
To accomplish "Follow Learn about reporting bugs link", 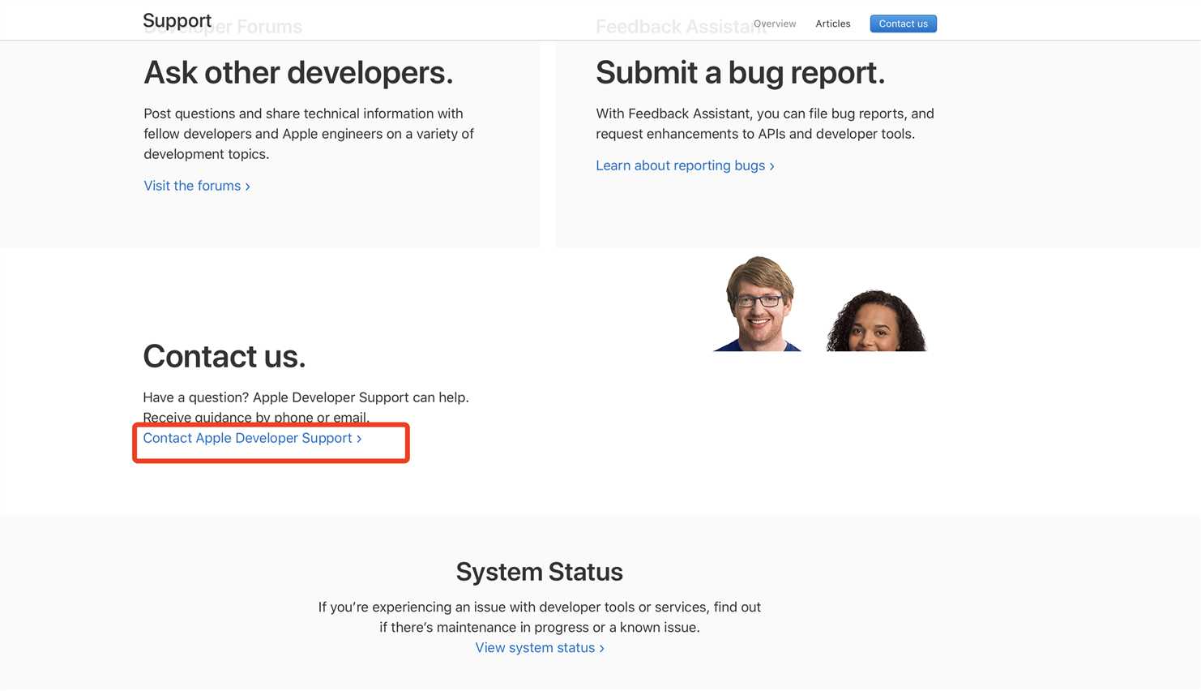I will 685,165.
